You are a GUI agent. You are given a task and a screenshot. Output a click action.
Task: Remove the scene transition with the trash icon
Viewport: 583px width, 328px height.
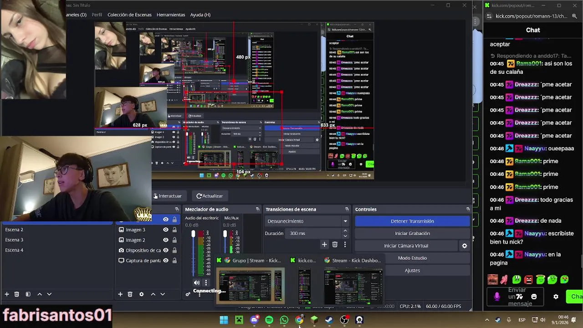pyautogui.click(x=335, y=245)
